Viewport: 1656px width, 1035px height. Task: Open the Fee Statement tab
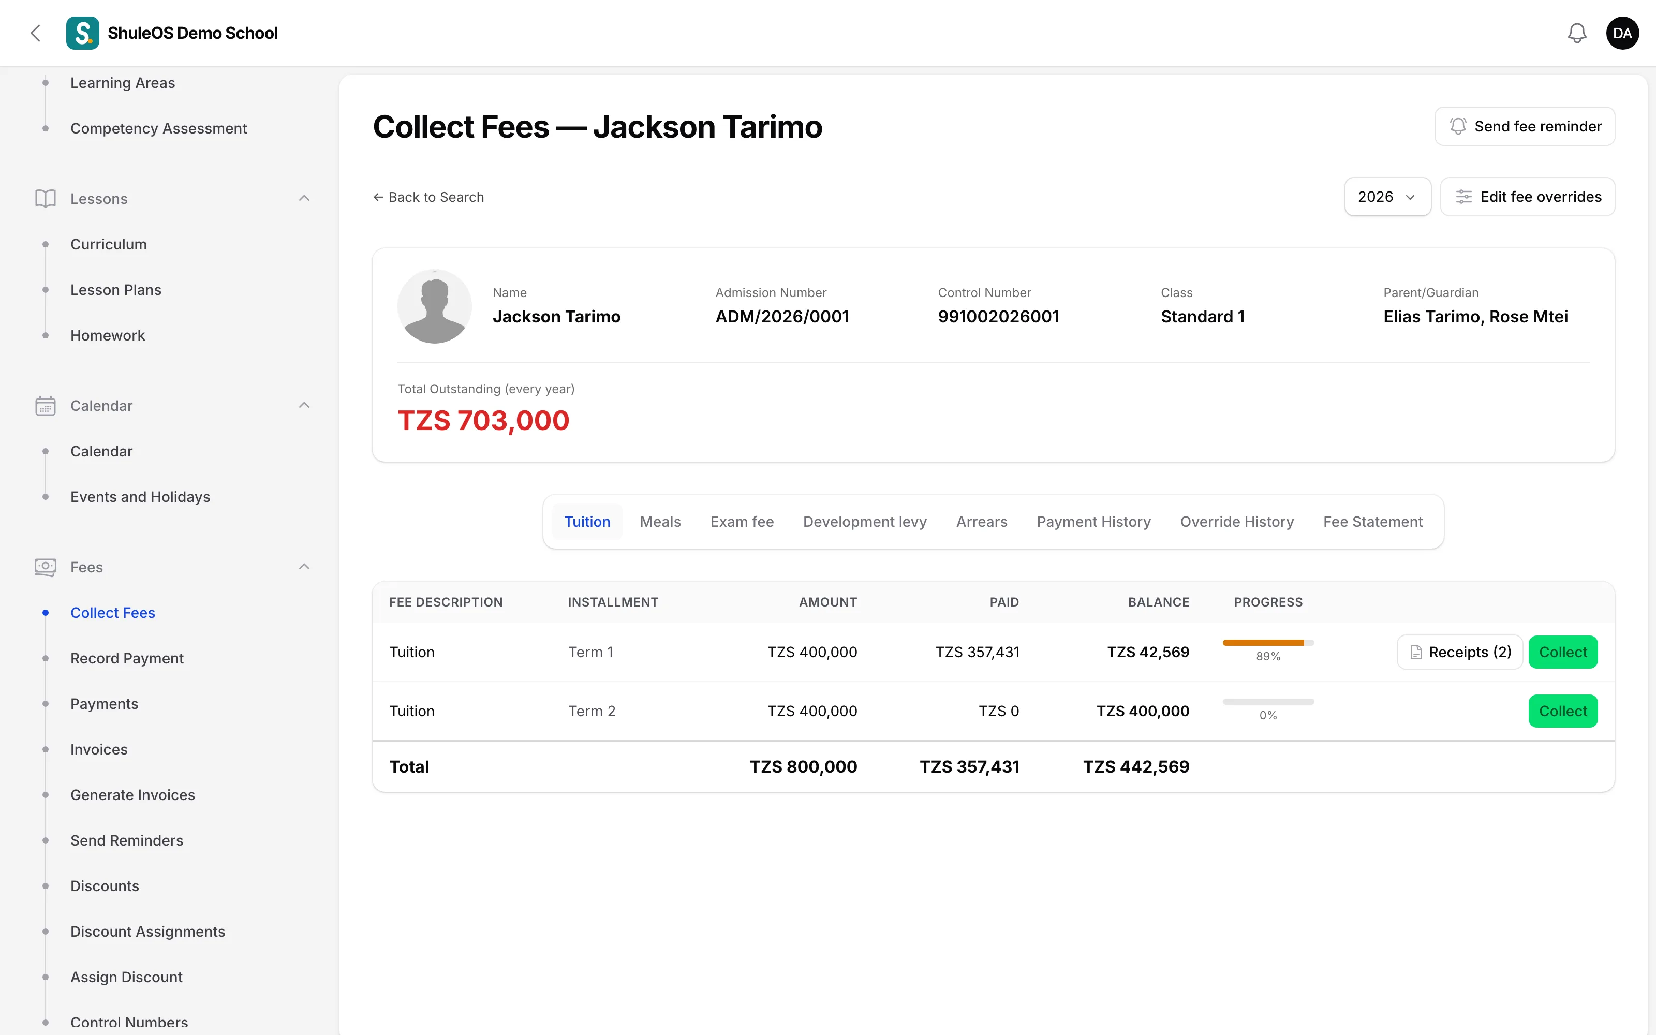click(x=1373, y=522)
